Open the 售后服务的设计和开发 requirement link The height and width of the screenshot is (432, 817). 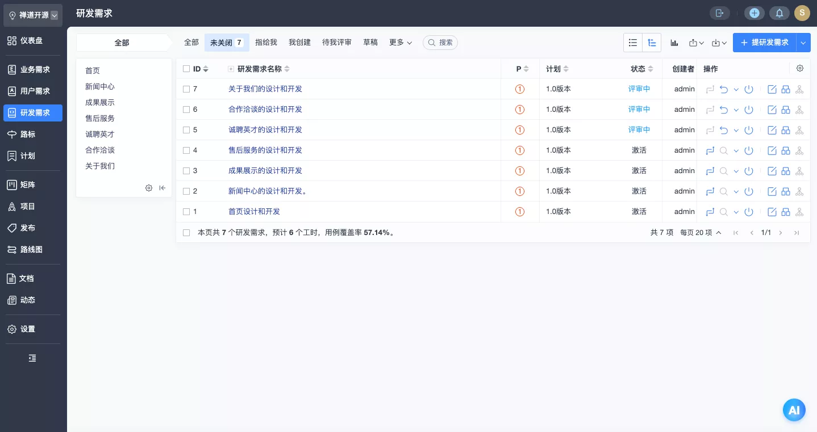[265, 150]
